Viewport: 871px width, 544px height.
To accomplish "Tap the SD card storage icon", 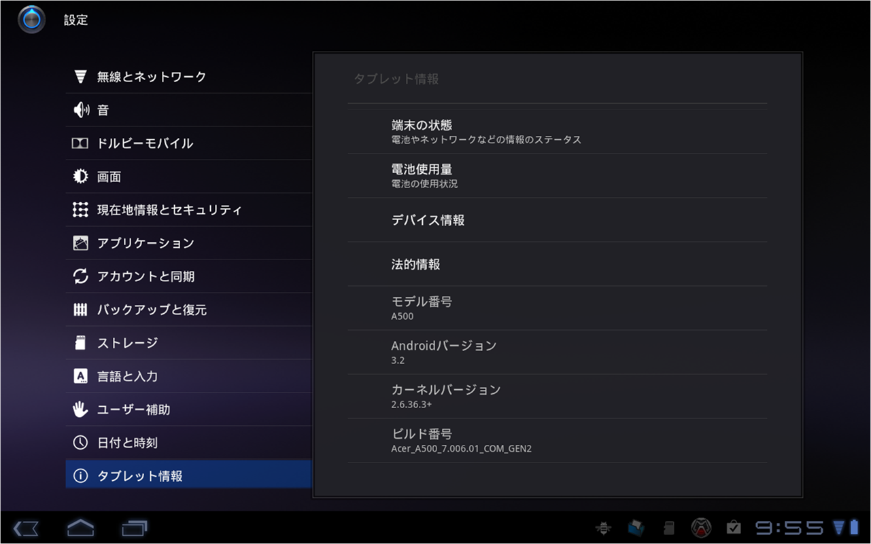I will pyautogui.click(x=80, y=343).
